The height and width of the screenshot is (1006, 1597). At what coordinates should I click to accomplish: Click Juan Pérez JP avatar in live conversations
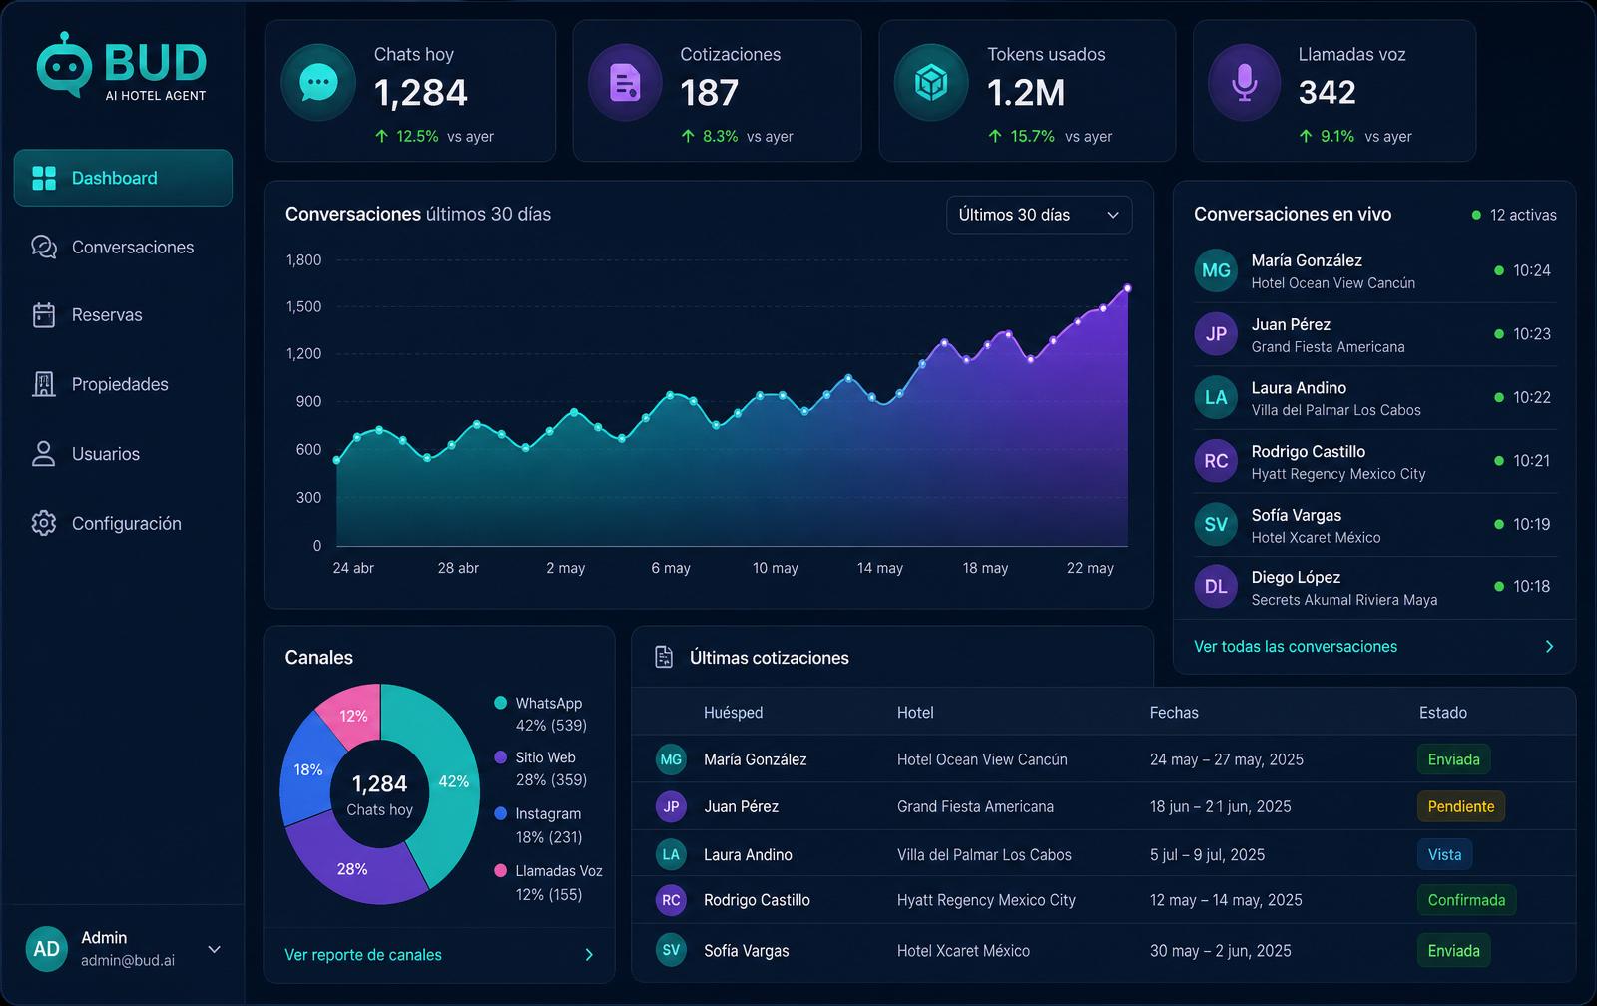click(1216, 334)
